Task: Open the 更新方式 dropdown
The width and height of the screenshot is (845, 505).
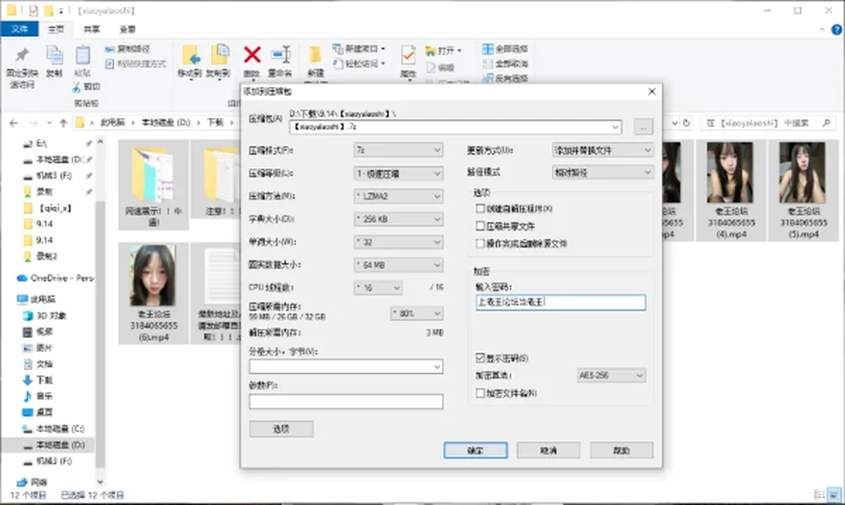Action: [602, 150]
